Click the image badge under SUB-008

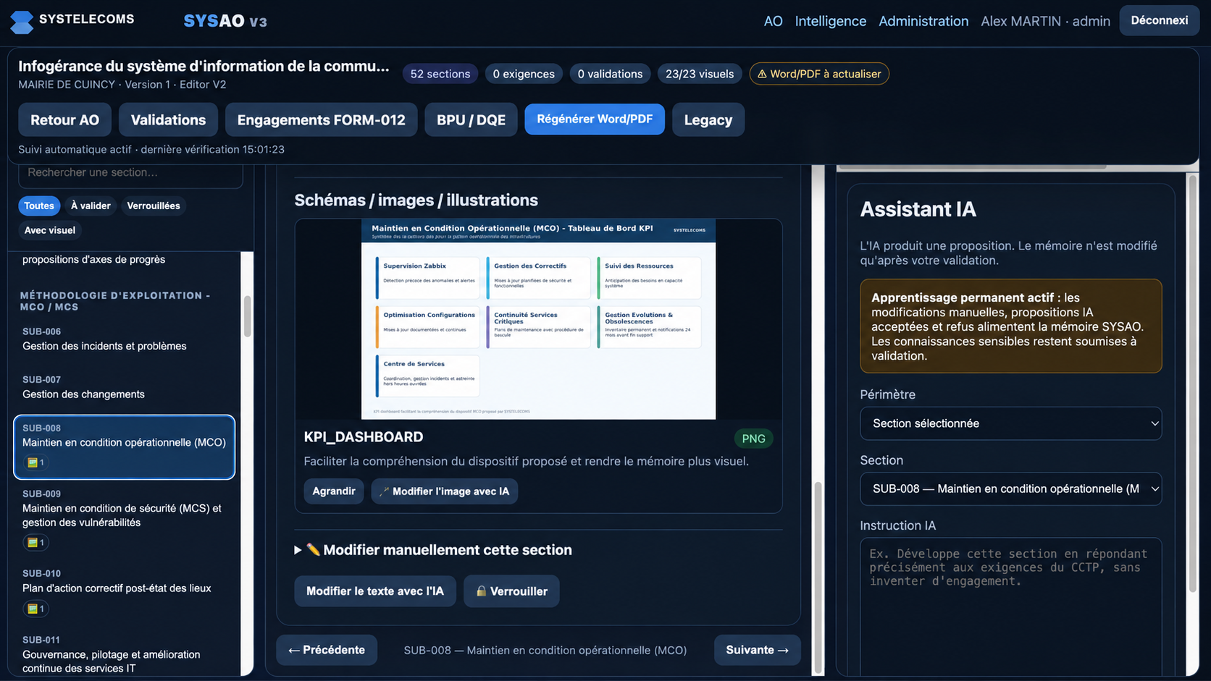click(x=35, y=462)
